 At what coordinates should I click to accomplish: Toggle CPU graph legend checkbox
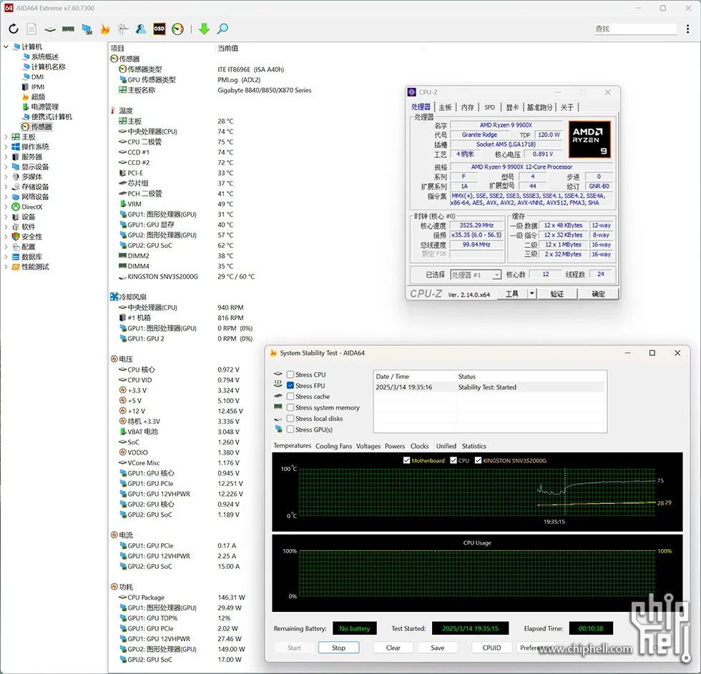454,460
